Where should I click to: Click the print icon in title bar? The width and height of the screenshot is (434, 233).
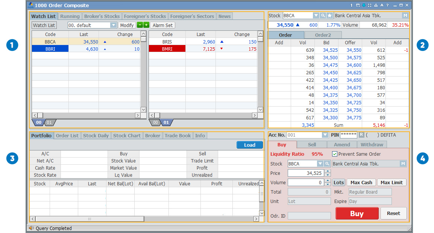(376, 5)
